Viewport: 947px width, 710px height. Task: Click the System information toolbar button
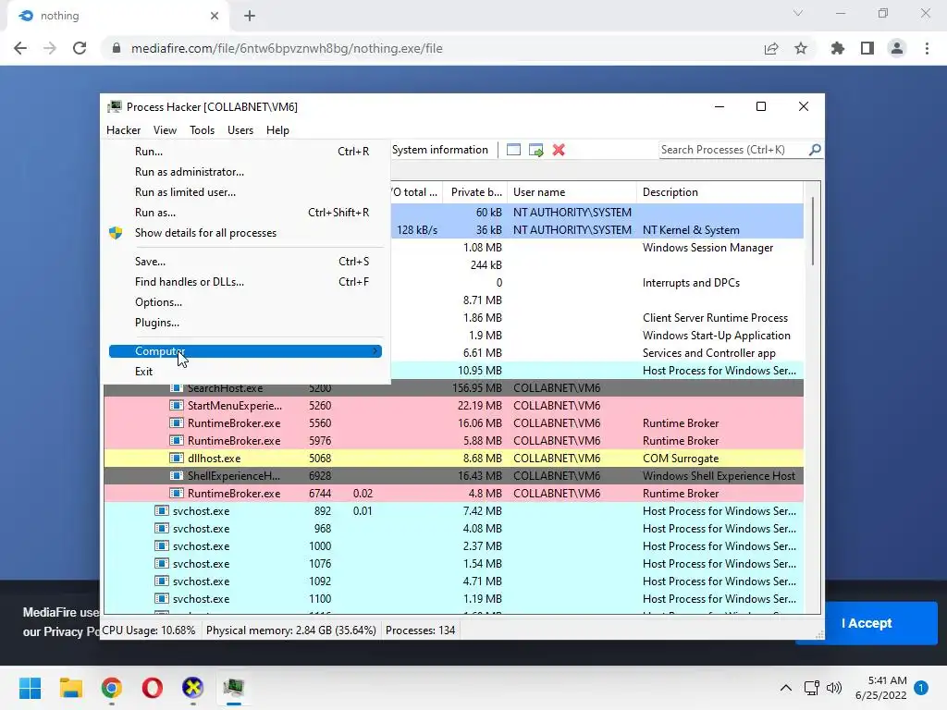pos(439,150)
